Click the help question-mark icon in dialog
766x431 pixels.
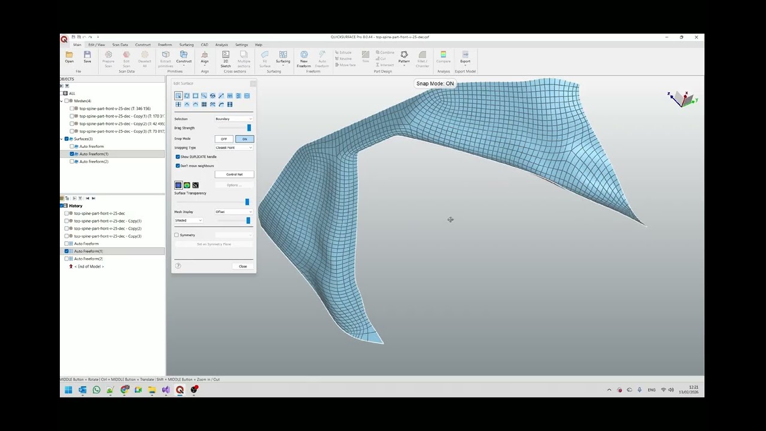point(178,266)
